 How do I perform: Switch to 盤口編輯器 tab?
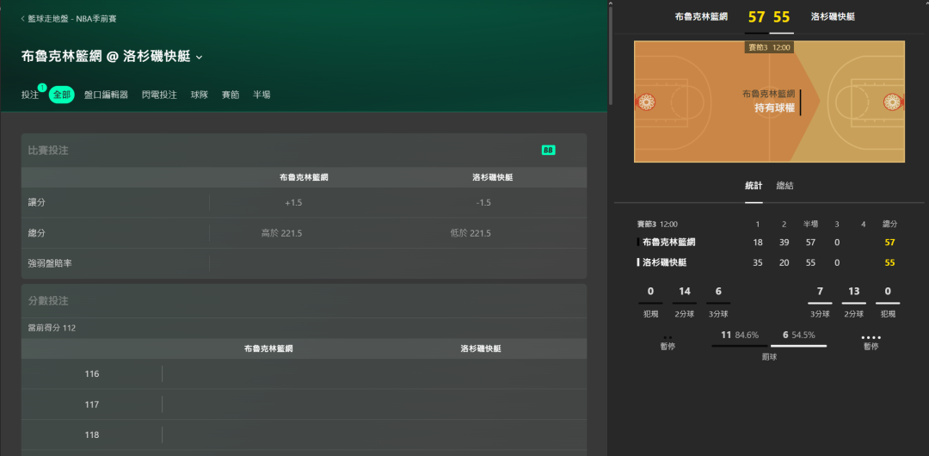point(106,95)
